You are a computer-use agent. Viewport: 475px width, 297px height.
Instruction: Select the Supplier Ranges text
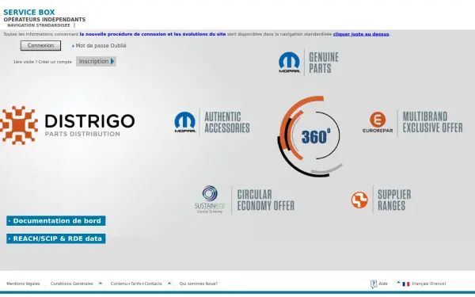[x=394, y=200]
